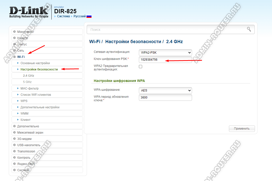Image resolution: width=272 pixels, height=181 pixels.
Task: Open the network authentication WPA2-PSK dropdown
Action: point(165,53)
